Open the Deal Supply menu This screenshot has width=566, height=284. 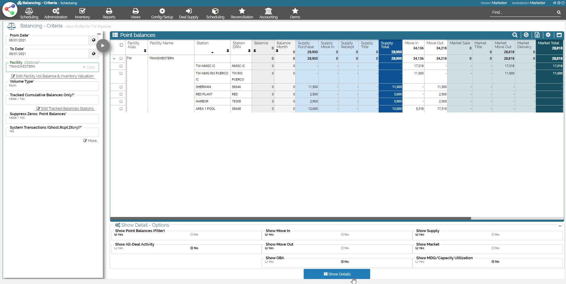(188, 14)
